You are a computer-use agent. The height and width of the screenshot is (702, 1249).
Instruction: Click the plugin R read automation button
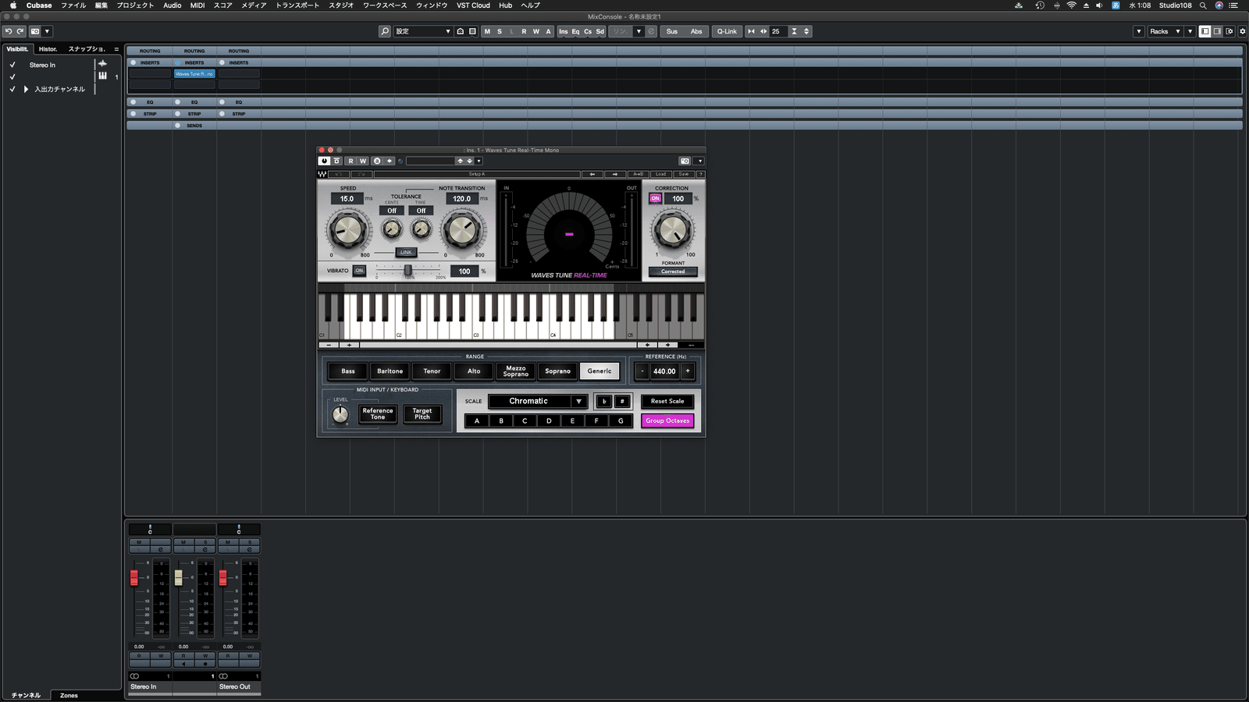pos(351,161)
